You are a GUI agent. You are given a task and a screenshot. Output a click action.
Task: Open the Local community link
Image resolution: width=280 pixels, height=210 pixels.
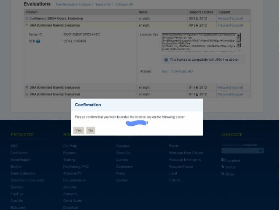pos(172,173)
